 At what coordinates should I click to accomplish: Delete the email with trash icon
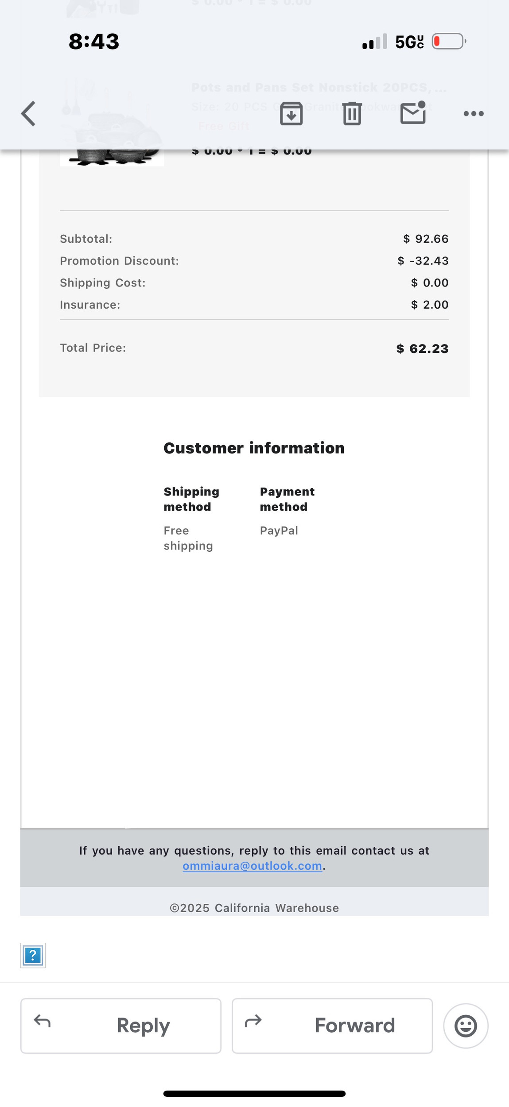352,114
